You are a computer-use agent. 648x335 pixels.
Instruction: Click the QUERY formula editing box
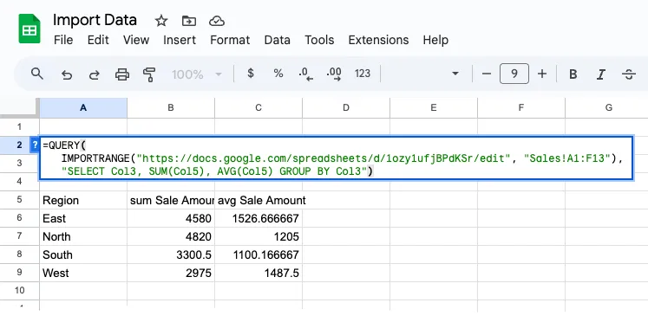pos(336,158)
